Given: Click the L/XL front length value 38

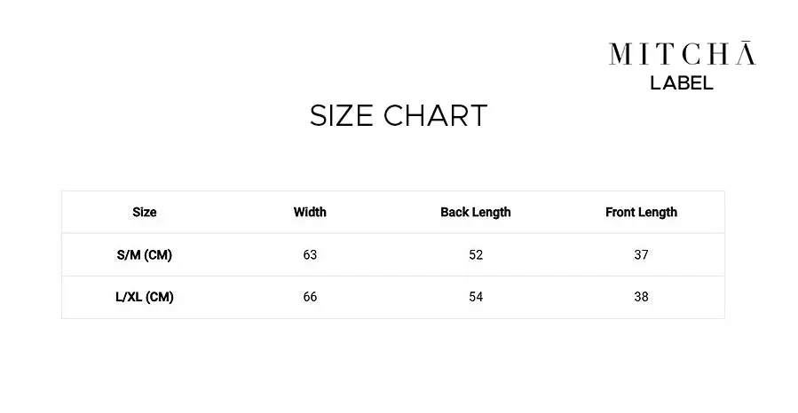Looking at the screenshot, I should [641, 297].
